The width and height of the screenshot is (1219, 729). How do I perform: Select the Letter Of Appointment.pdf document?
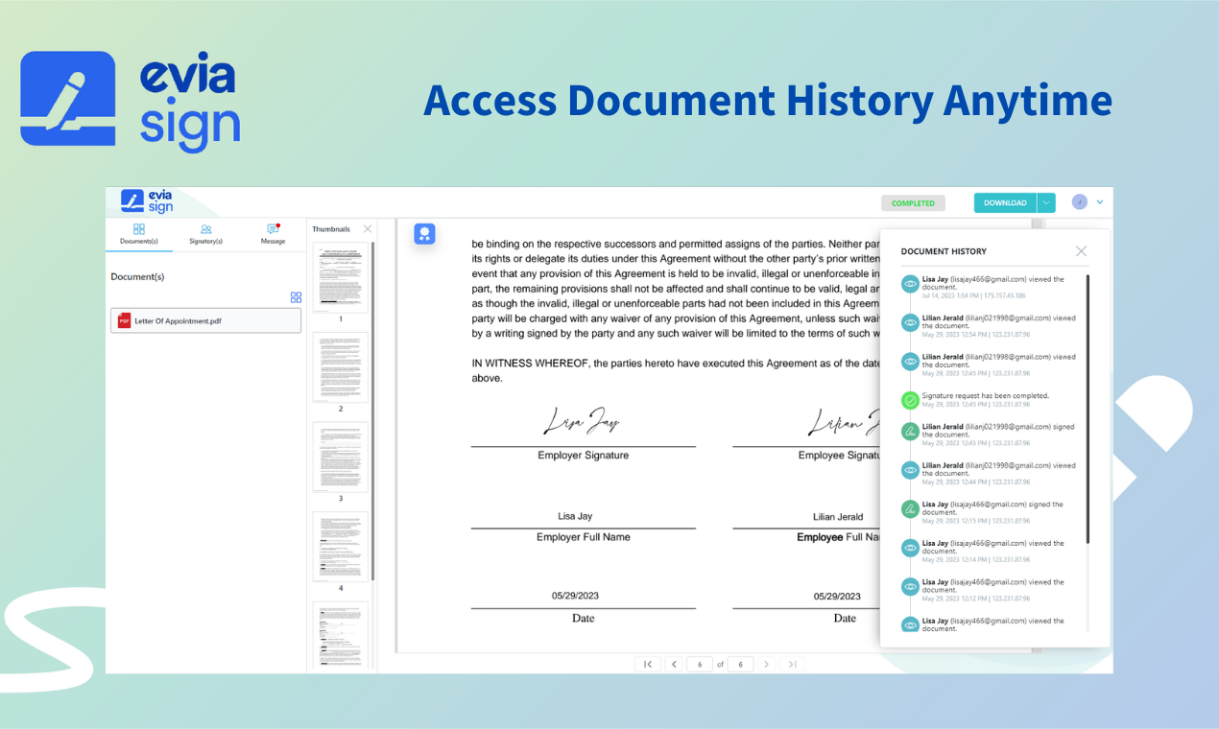(x=206, y=320)
